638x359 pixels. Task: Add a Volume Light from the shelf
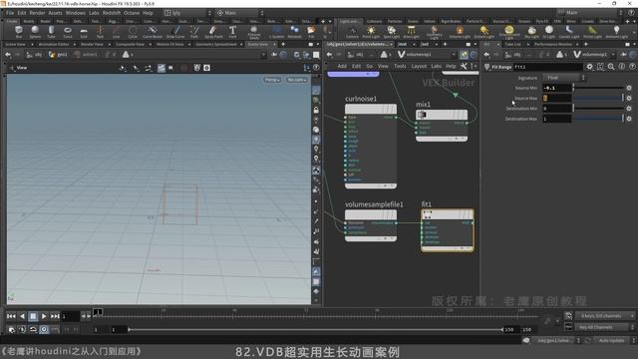point(460,32)
